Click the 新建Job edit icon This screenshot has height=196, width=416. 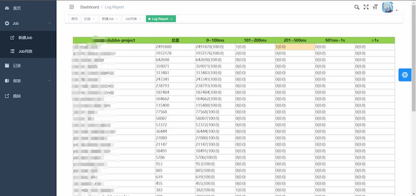pos(12,37)
